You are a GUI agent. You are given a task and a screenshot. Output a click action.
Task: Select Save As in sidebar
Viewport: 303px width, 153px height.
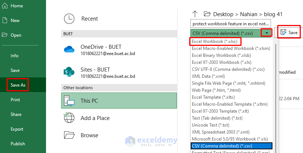[18, 85]
